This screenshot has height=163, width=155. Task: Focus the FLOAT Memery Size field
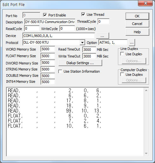point(48,56)
